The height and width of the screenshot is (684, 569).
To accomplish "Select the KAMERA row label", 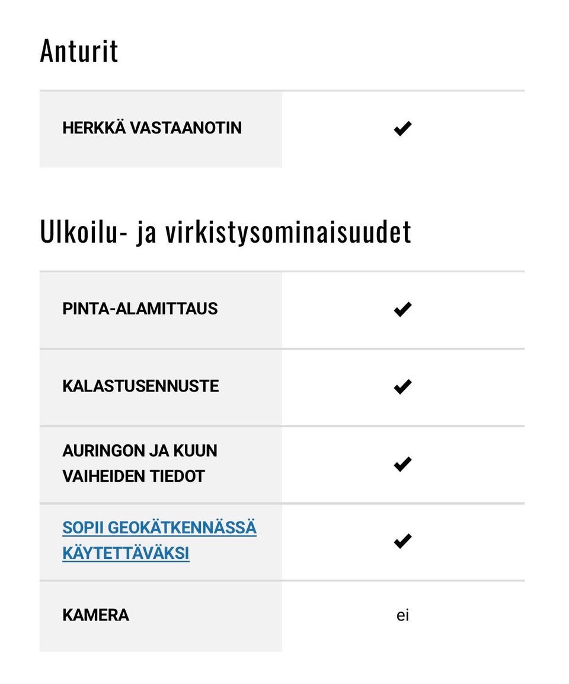I will [95, 615].
